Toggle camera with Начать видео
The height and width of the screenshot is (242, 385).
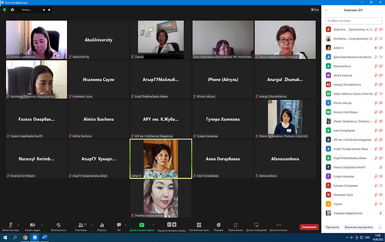click(x=32, y=225)
